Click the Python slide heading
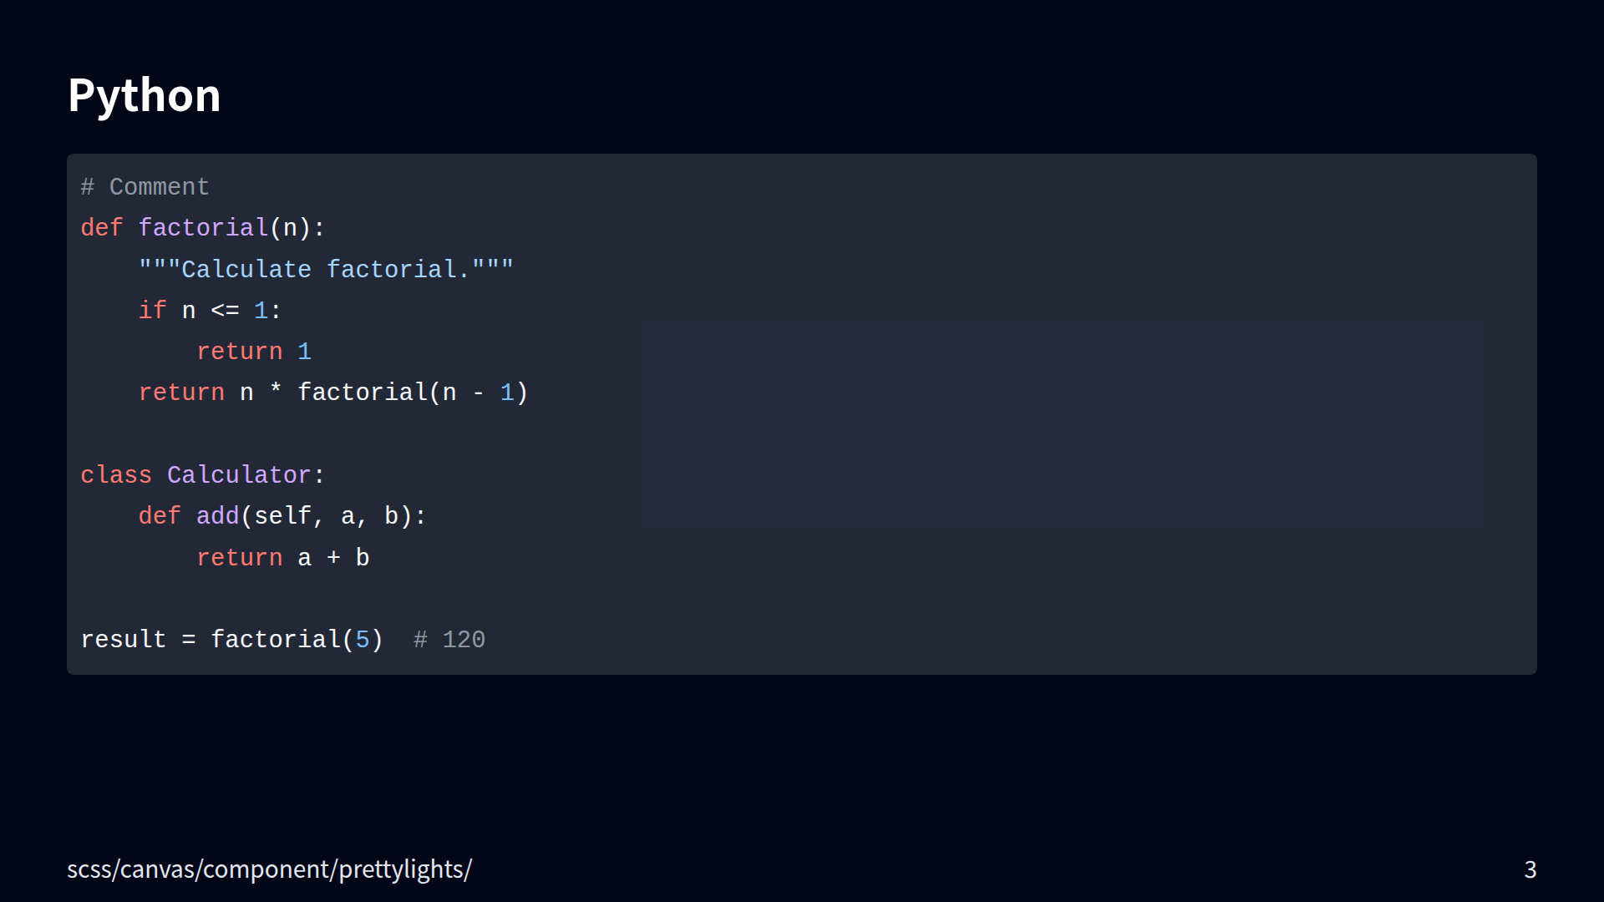Image resolution: width=1604 pixels, height=902 pixels. coord(144,95)
